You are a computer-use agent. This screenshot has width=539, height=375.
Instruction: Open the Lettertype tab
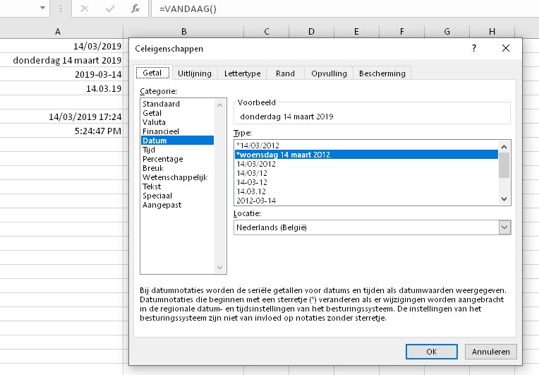(243, 73)
